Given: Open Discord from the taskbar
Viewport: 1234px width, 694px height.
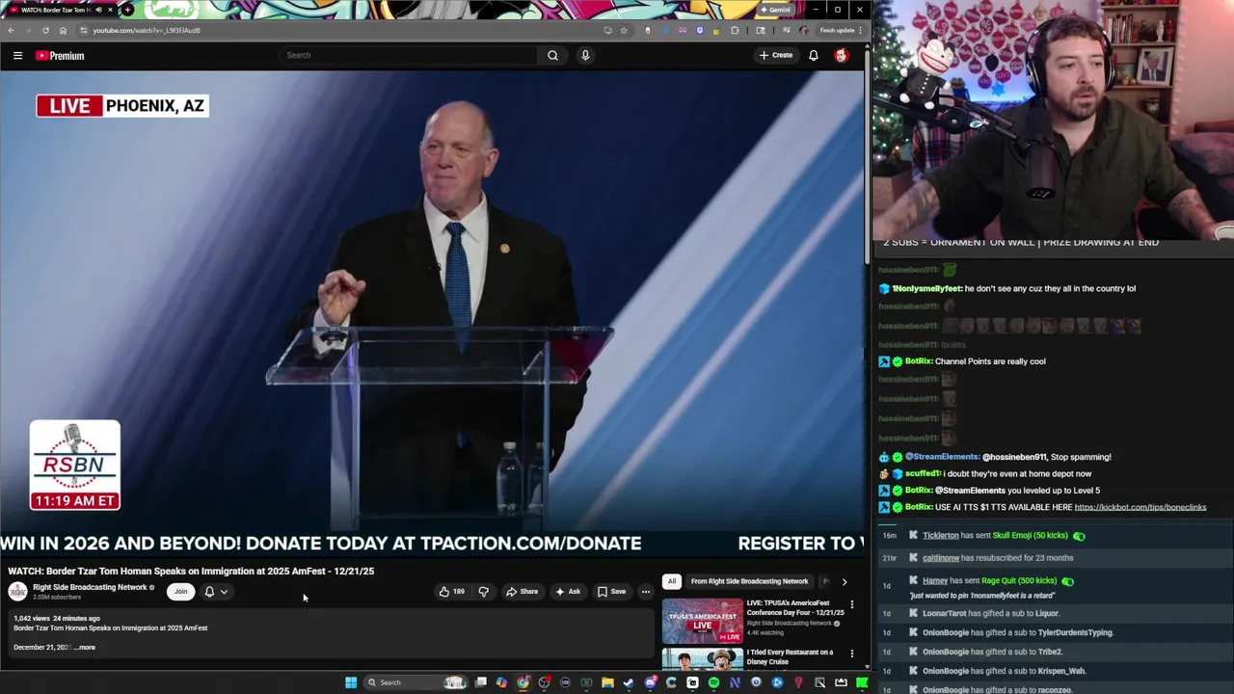Looking at the screenshot, I should pyautogui.click(x=651, y=682).
